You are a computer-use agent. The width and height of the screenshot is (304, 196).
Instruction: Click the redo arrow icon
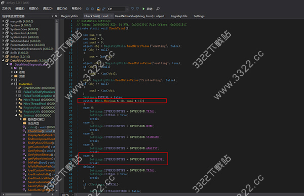click(137, 9)
